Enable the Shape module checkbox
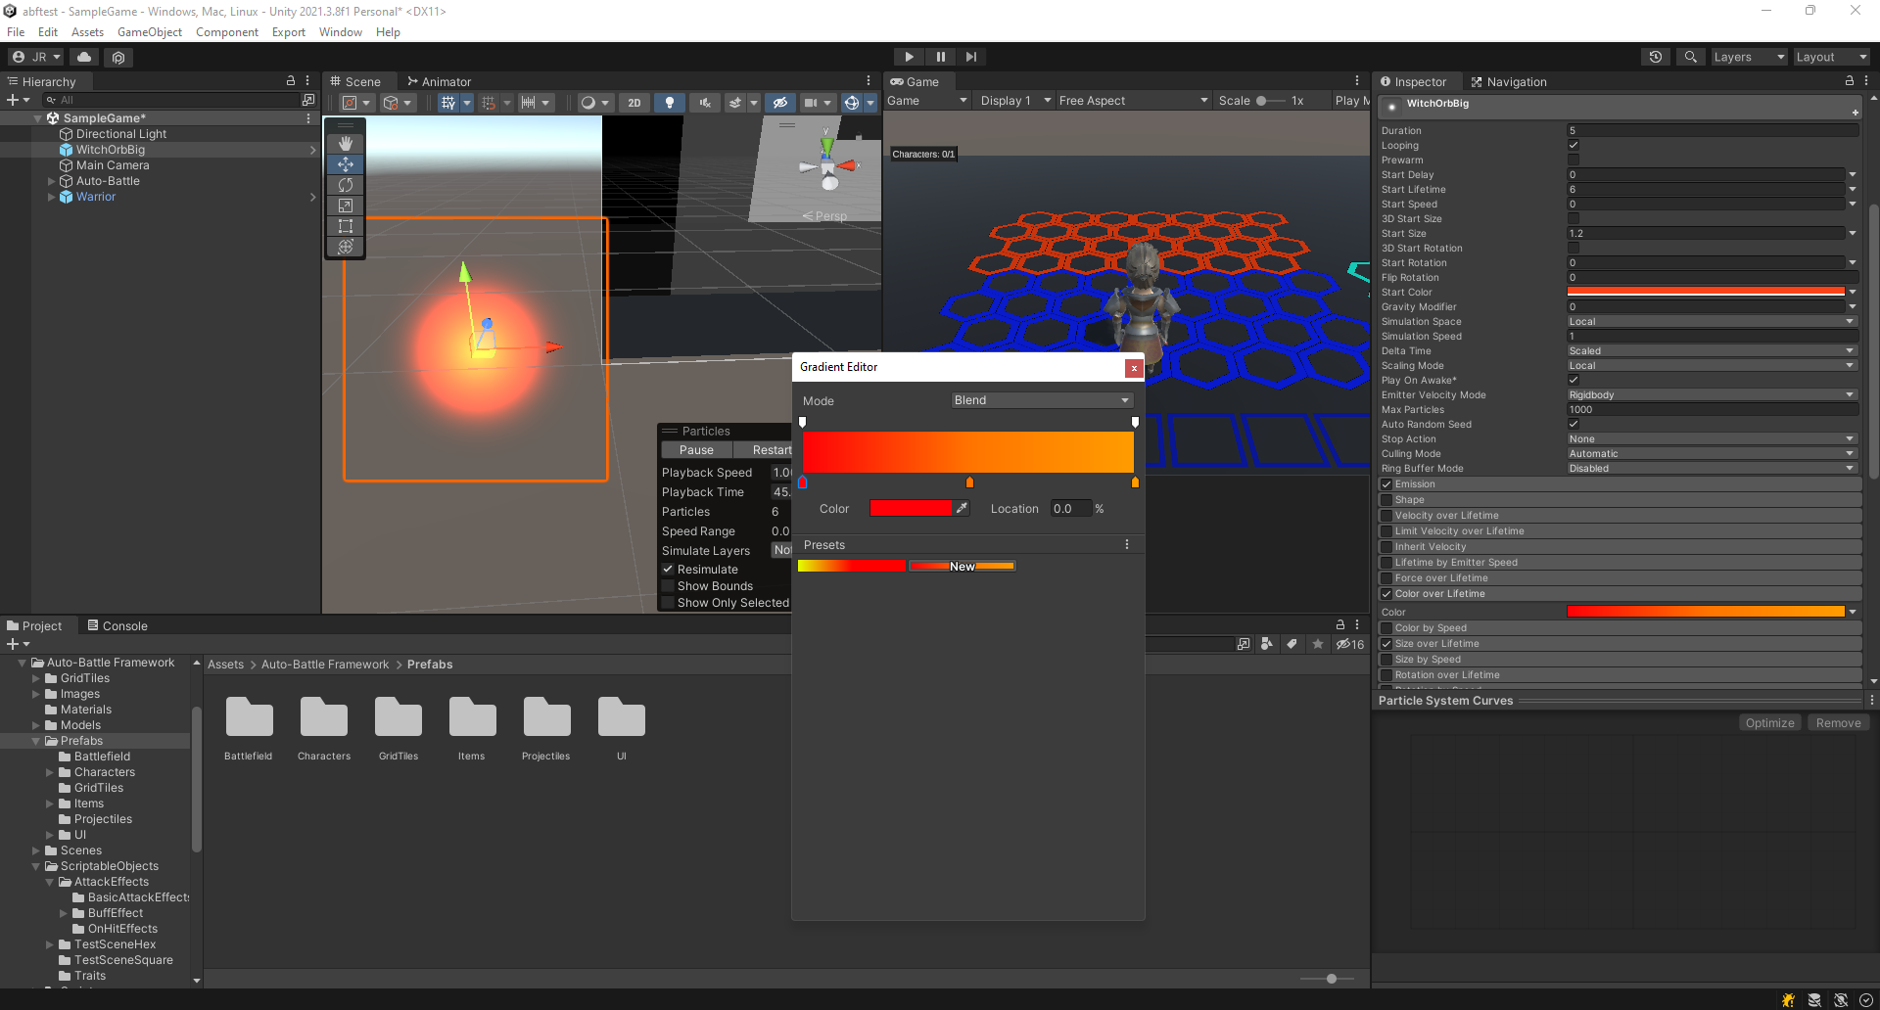This screenshot has height=1010, width=1880. pos(1386,500)
